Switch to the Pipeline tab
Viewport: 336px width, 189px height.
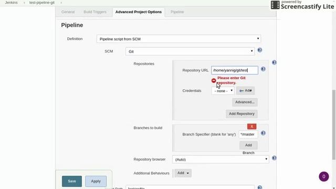pyautogui.click(x=177, y=12)
